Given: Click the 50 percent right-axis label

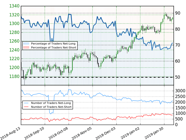Looking at the screenshot, I should pyautogui.click(x=178, y=77).
